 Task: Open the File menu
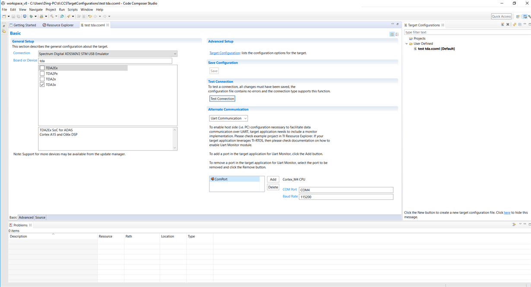tap(4, 9)
